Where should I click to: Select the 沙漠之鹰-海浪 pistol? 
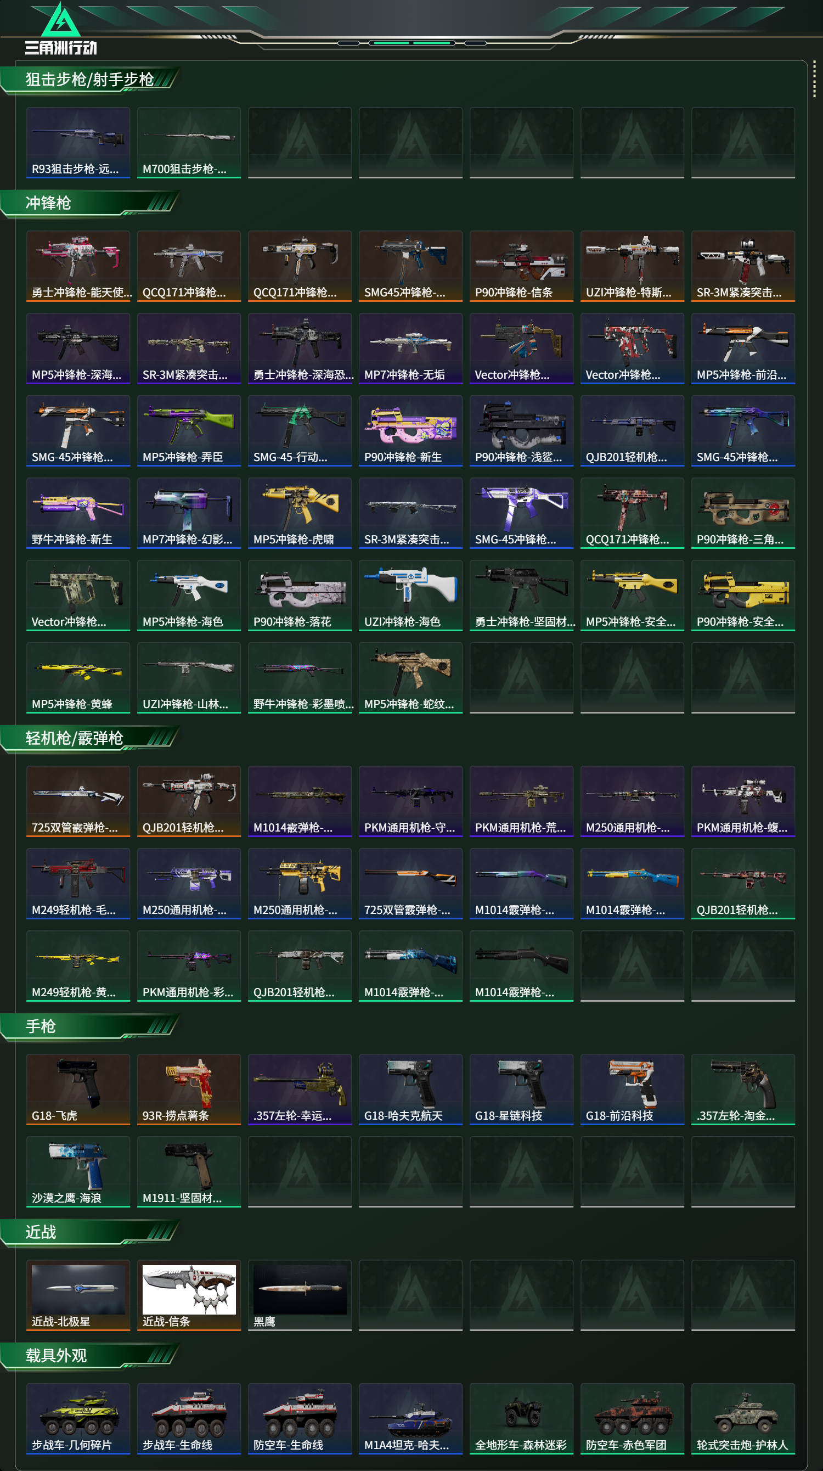click(78, 1171)
